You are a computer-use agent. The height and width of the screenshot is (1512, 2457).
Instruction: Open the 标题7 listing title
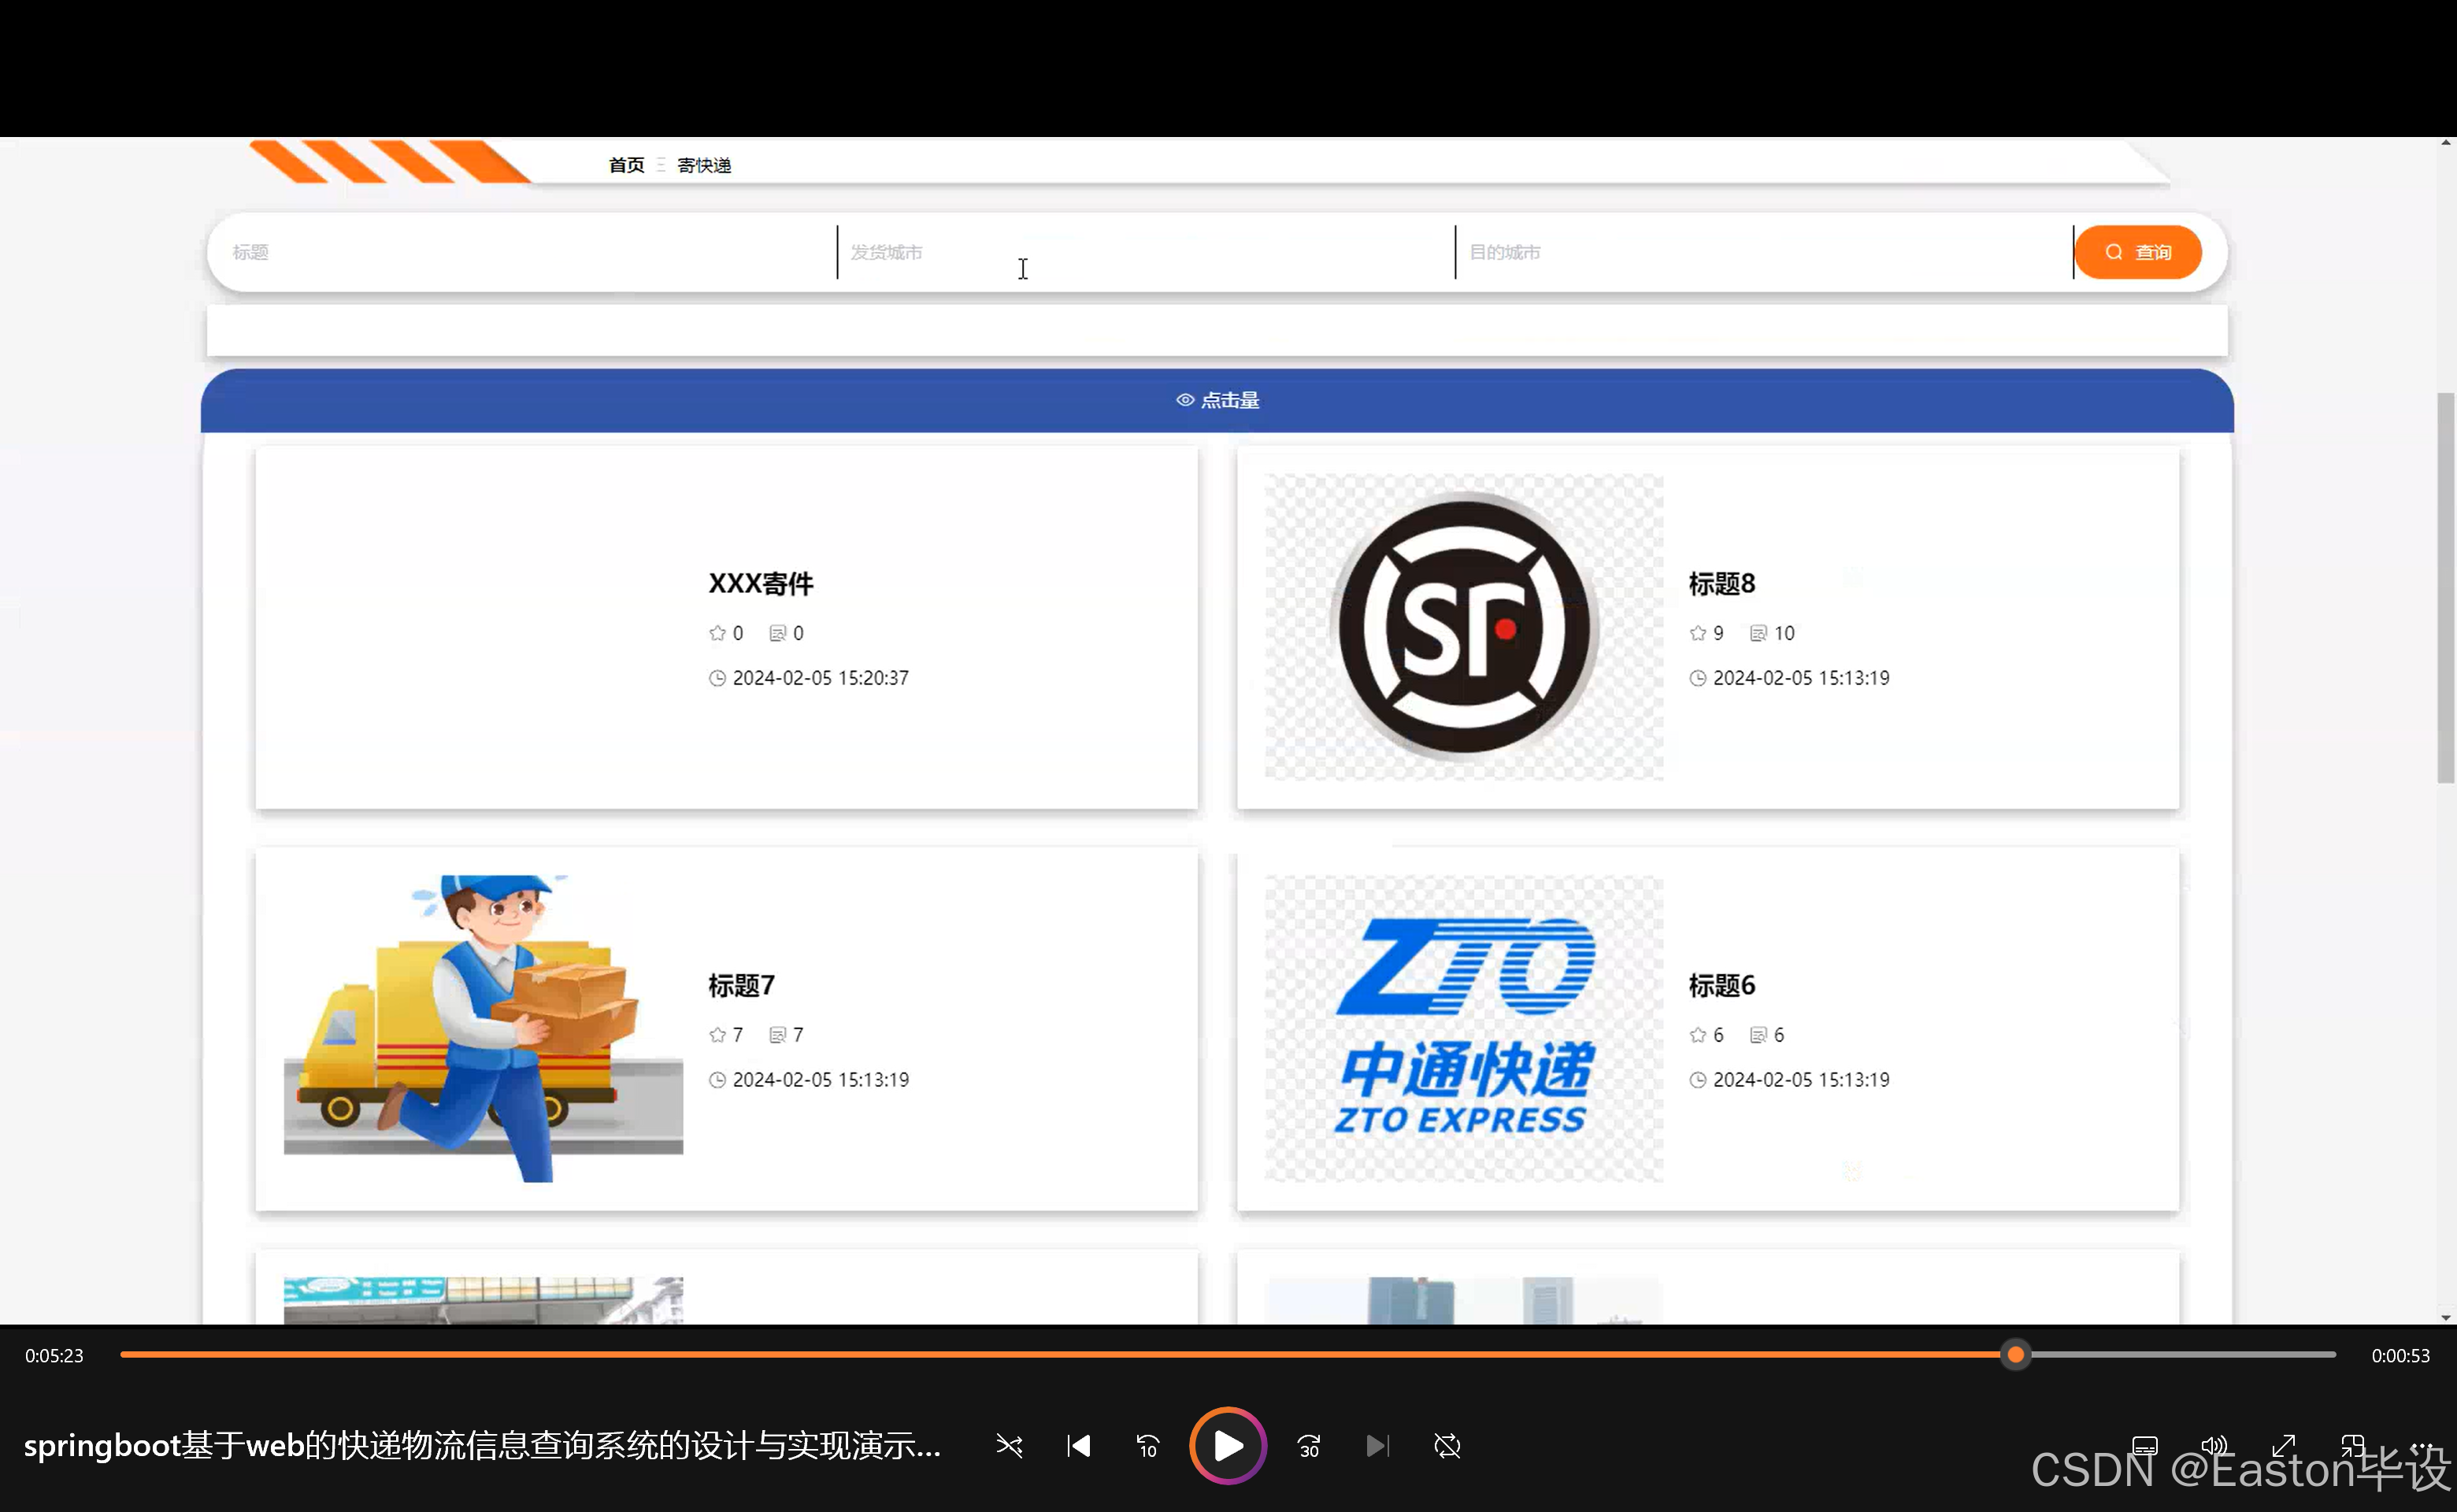(742, 986)
